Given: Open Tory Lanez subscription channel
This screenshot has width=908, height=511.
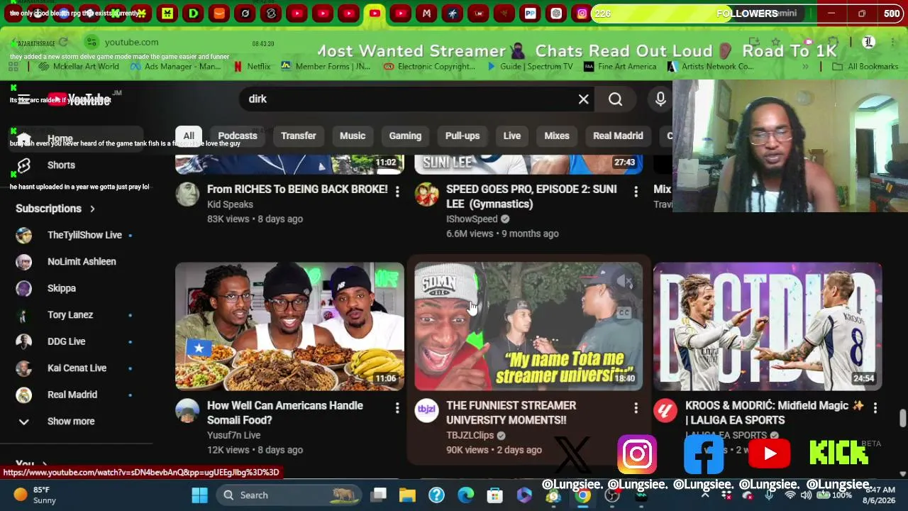Looking at the screenshot, I should tap(76, 315).
